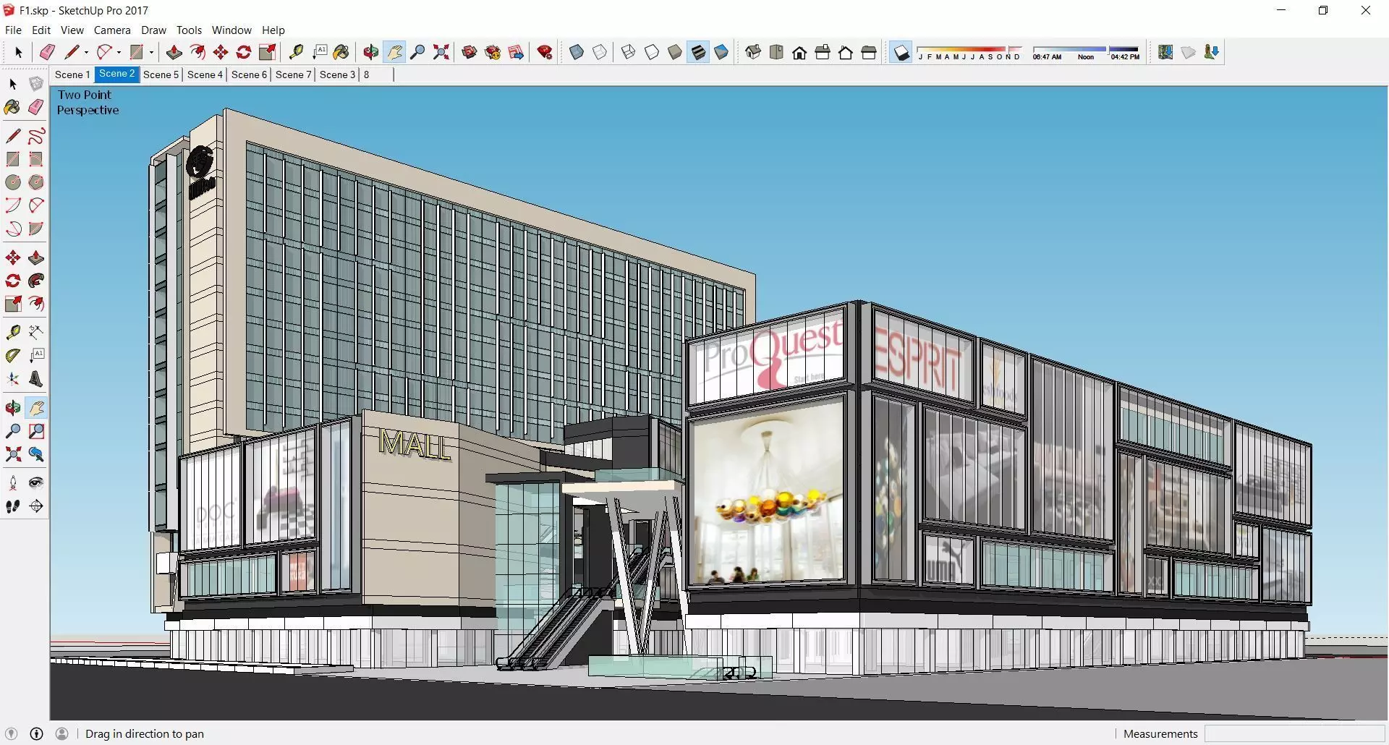This screenshot has width=1389, height=745.
Task: Choose the Rotated Rectangle tool
Action: 36,159
